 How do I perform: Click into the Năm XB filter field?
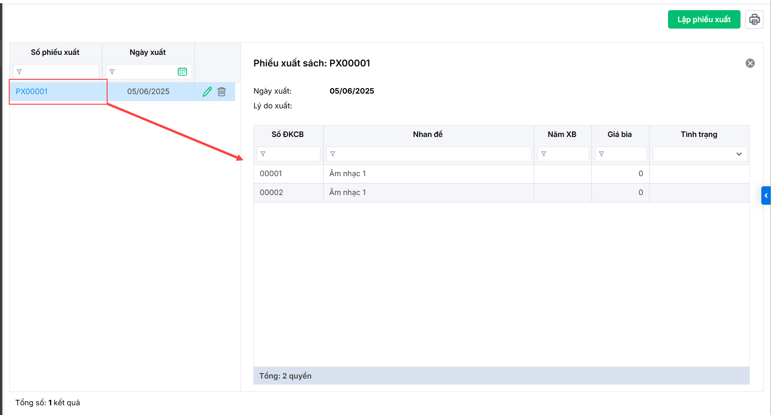click(563, 154)
